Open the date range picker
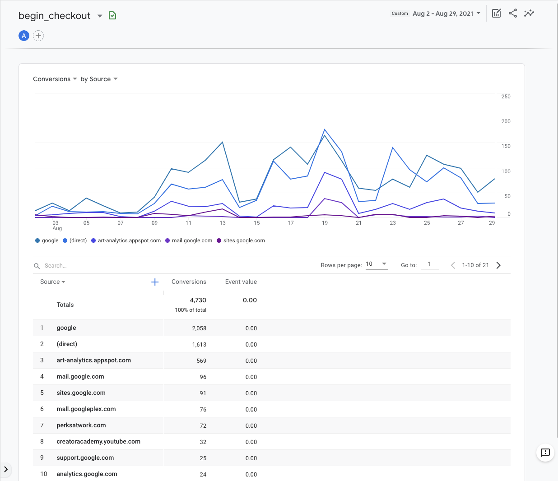The height and width of the screenshot is (481, 558). (446, 14)
